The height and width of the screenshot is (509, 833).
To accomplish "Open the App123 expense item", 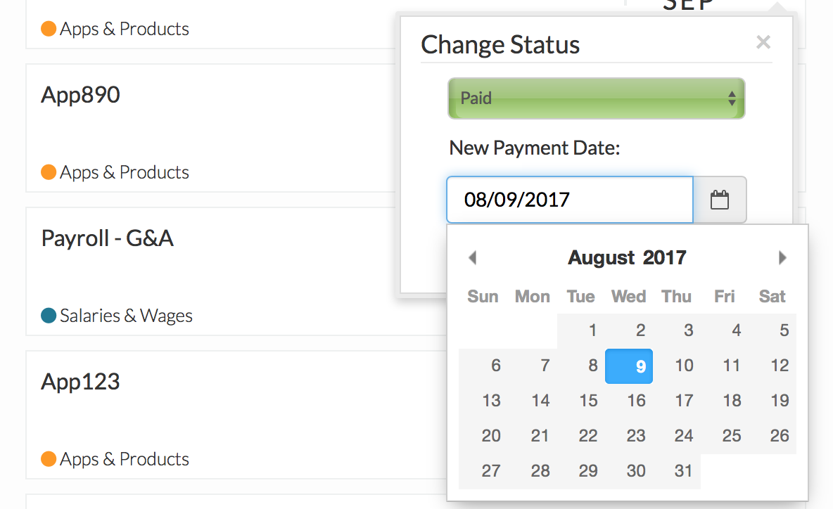I will point(81,382).
